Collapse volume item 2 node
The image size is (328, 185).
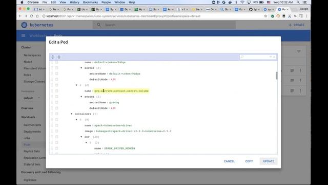pos(76,85)
